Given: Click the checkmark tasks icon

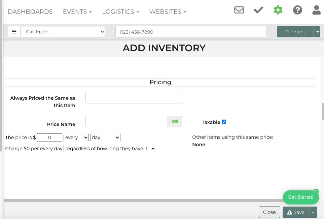Looking at the screenshot, I should coord(258,10).
